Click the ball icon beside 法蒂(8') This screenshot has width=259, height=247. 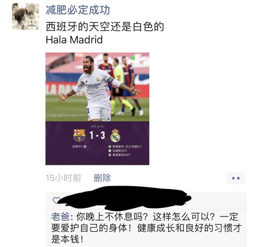pos(85,147)
